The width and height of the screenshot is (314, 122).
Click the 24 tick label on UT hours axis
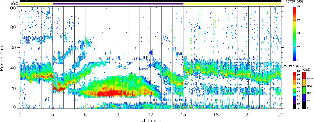coord(281,115)
